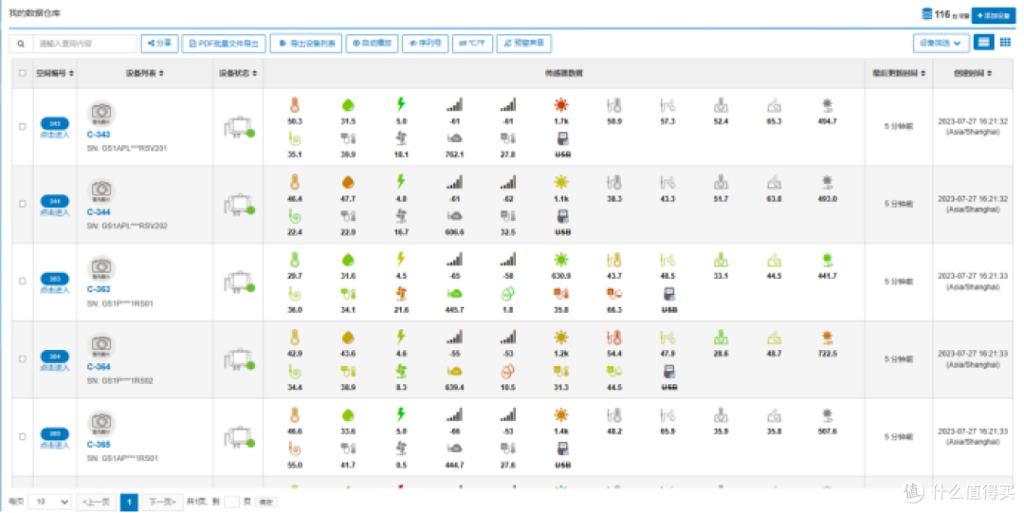Check the checkbox for row C-364

pyautogui.click(x=22, y=359)
